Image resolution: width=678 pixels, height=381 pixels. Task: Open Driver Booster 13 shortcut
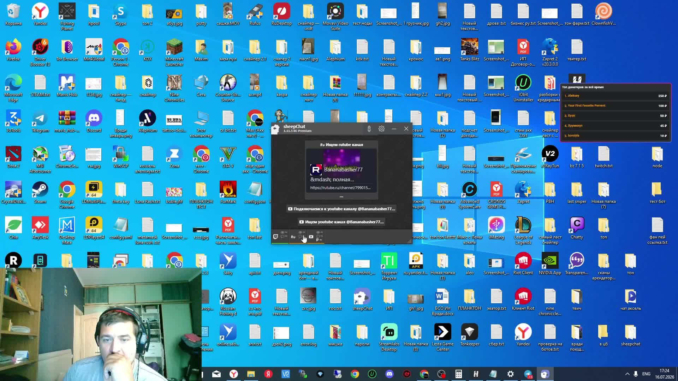coord(40,53)
